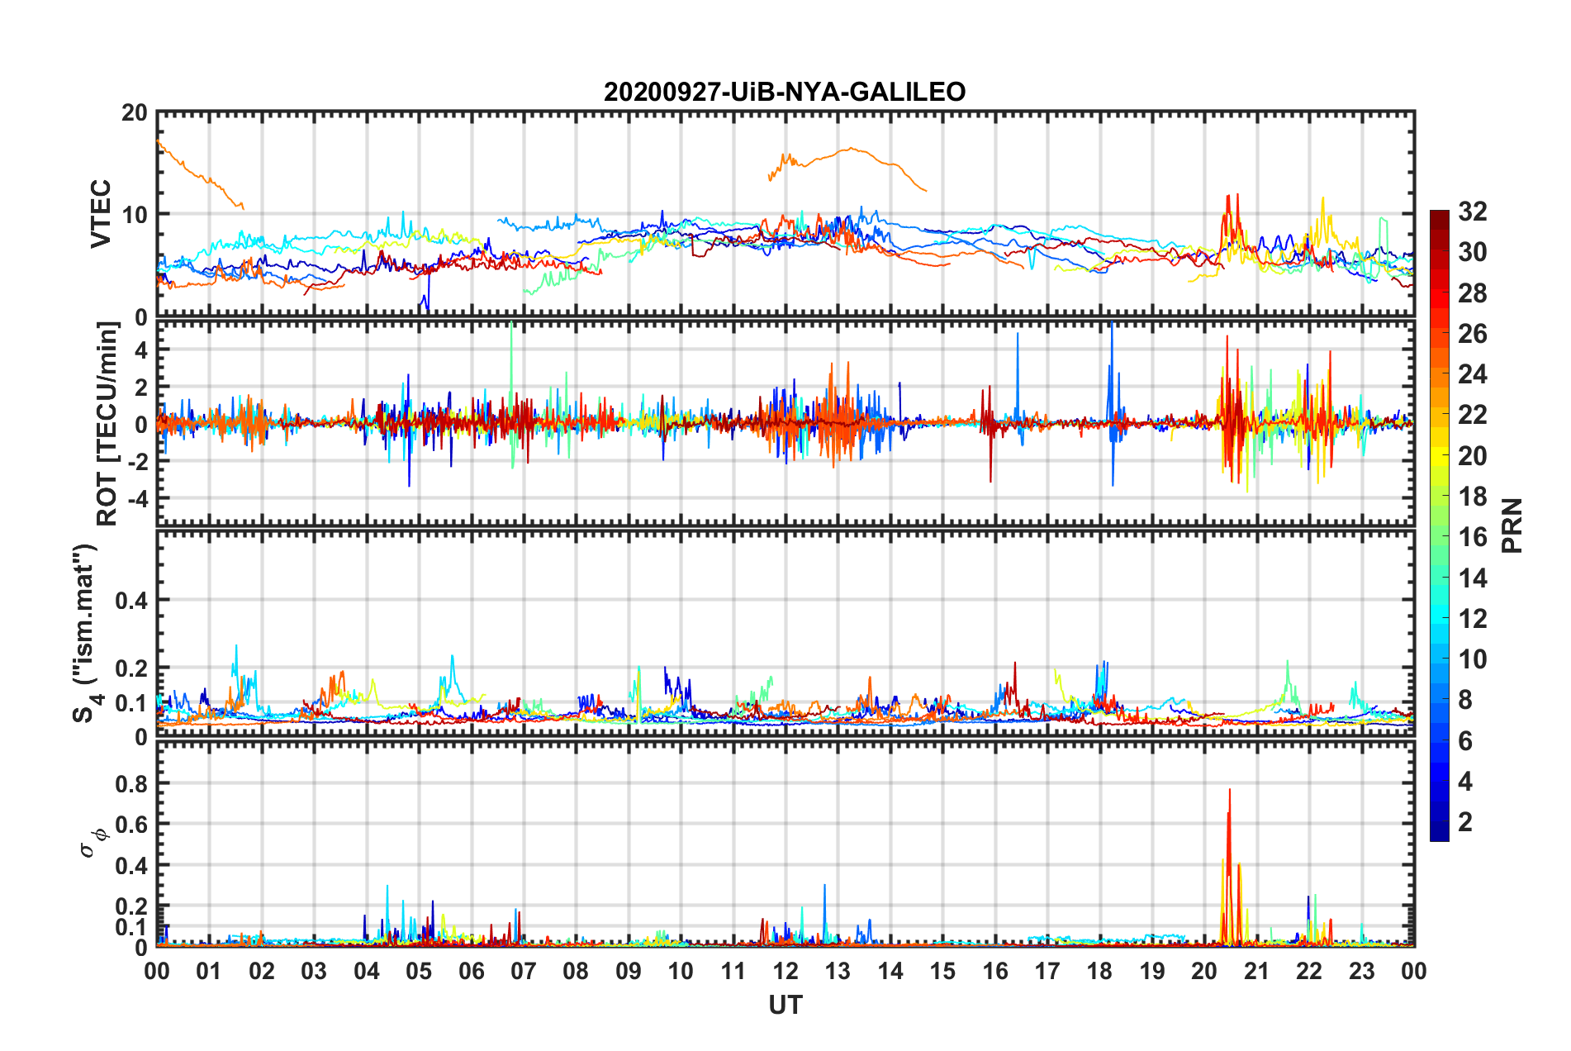This screenshot has width=1571, height=1051.
Task: Click the plot title 20200927-UiB-NYA-GALILEO
Action: (785, 92)
